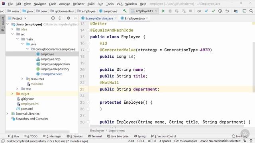This screenshot has width=255, height=143.
Task: Click the Build project hammer icon
Action: click(x=125, y=11)
